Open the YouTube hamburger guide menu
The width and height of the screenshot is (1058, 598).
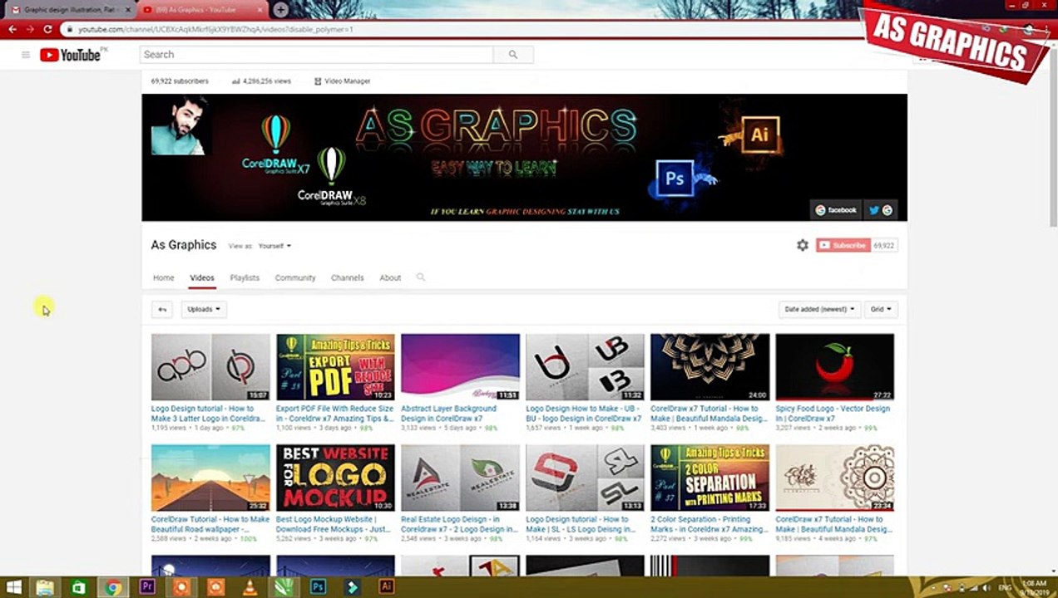(x=26, y=55)
